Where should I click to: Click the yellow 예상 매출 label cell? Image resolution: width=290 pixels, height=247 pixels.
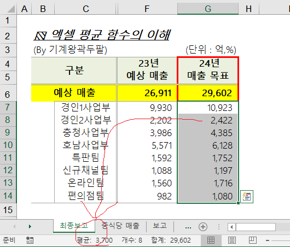(74, 93)
